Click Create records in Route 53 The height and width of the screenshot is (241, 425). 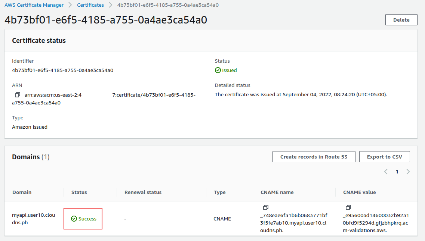pos(314,157)
